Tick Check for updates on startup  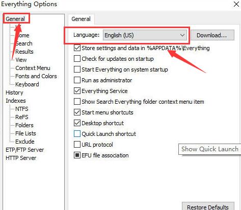(x=77, y=59)
